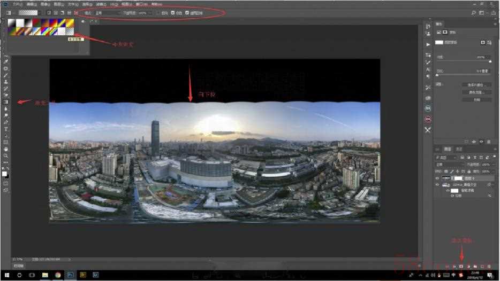Toggle mask enable eye in Properties panel
Image resolution: width=500 pixels, height=281 pixels.
[x=481, y=142]
